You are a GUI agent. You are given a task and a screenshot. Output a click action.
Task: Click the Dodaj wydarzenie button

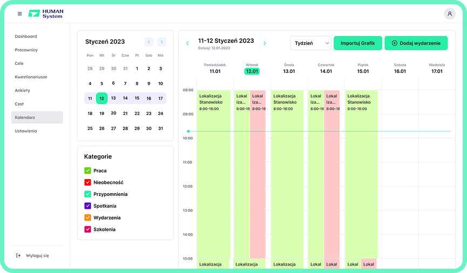point(416,43)
